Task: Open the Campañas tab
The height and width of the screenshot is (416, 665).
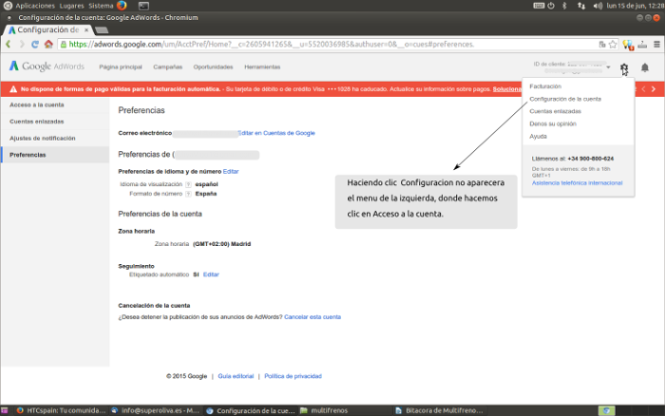Action: [167, 67]
